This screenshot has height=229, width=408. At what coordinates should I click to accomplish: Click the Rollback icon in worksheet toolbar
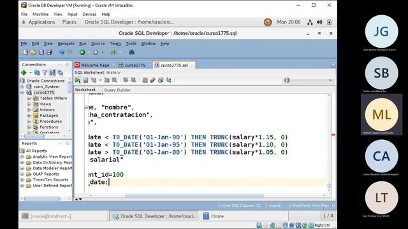pos(133,80)
